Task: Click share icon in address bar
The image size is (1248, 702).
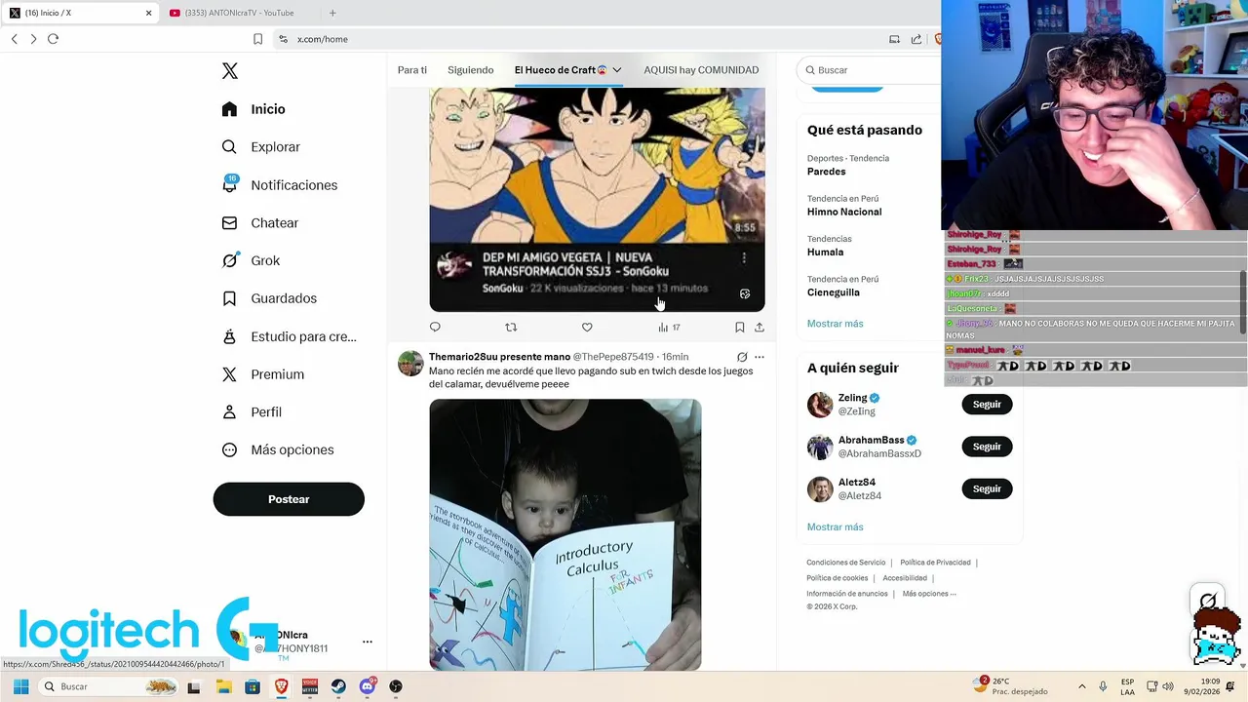Action: pos(916,39)
